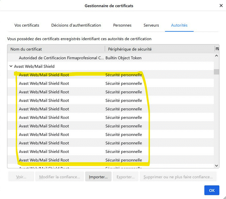Open Décisions d'authentification tab

[76, 25]
